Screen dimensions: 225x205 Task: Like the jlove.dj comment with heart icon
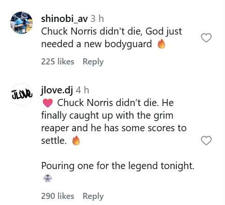(x=206, y=141)
